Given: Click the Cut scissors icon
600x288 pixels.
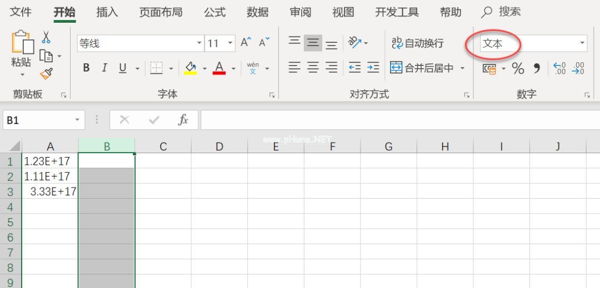Looking at the screenshot, I should [x=46, y=37].
